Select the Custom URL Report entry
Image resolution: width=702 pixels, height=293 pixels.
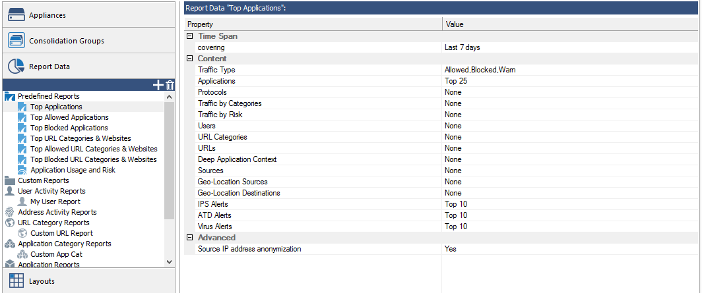point(62,233)
